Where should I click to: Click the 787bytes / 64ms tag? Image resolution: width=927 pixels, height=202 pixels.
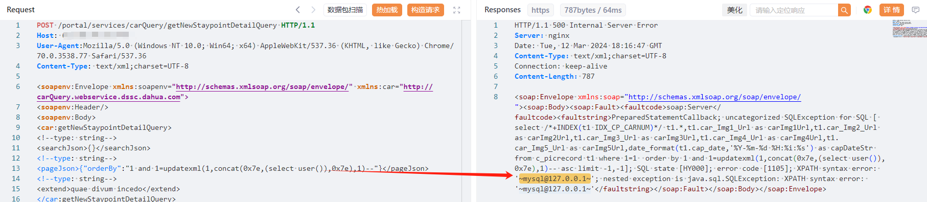[x=593, y=10]
